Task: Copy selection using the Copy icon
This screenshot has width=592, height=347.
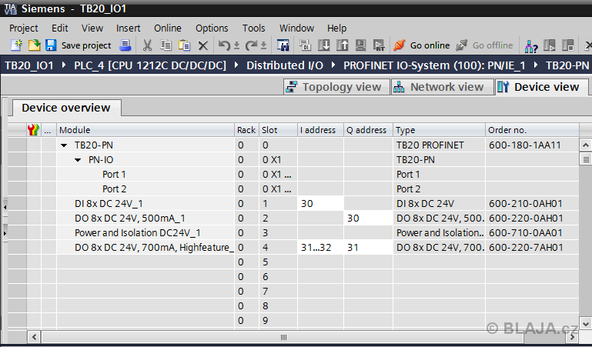Action: click(166, 45)
